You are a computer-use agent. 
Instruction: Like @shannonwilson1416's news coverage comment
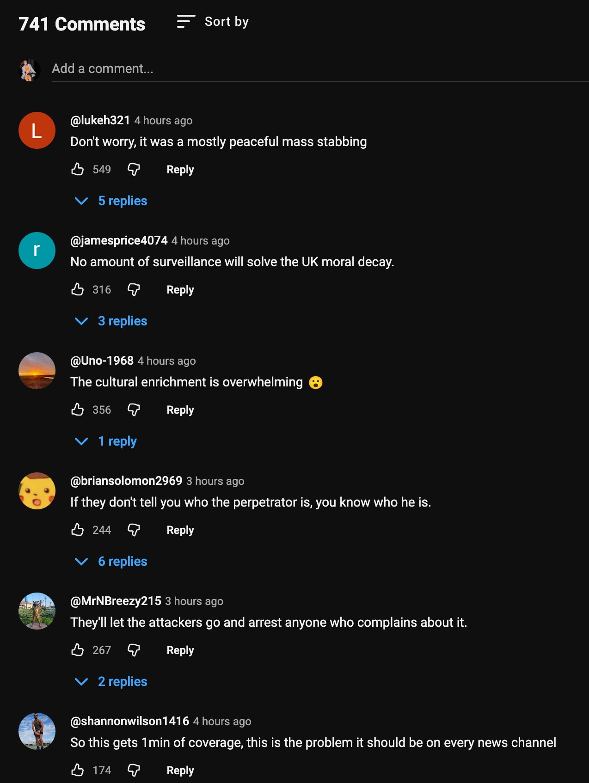point(78,770)
